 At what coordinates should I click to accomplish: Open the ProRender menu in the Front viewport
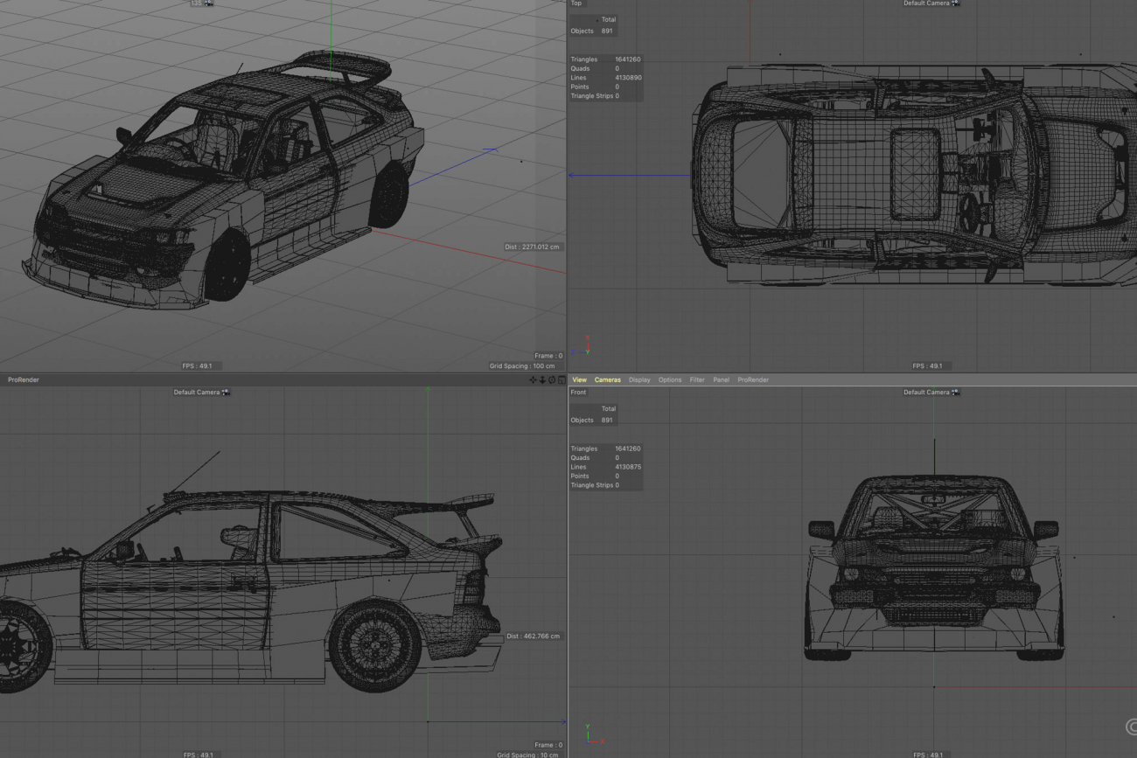click(x=752, y=380)
